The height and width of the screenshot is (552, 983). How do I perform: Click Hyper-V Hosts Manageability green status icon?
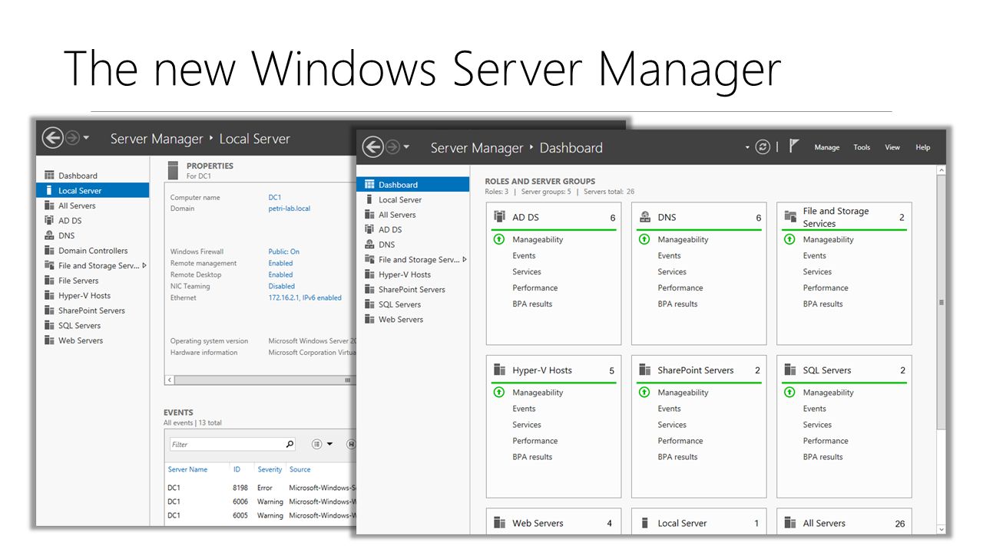click(499, 392)
